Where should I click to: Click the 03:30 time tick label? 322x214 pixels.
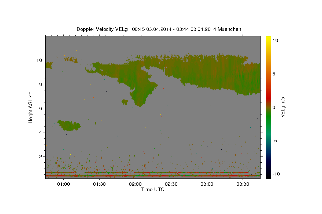[243, 184]
